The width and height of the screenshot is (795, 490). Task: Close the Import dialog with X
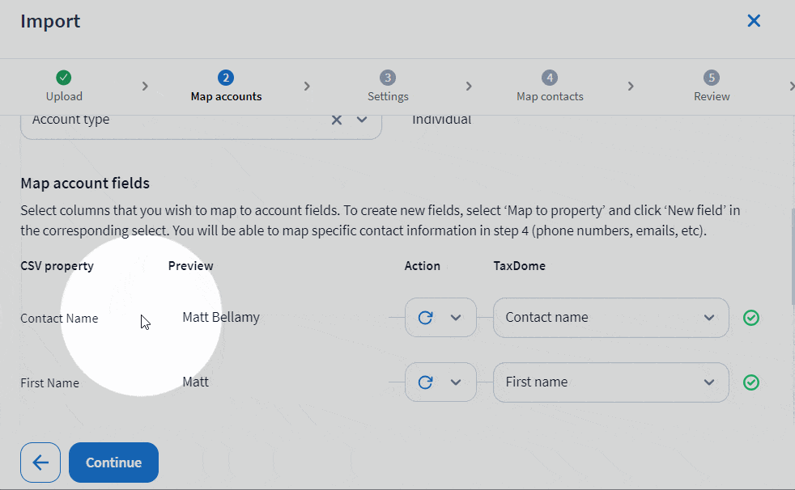(754, 21)
